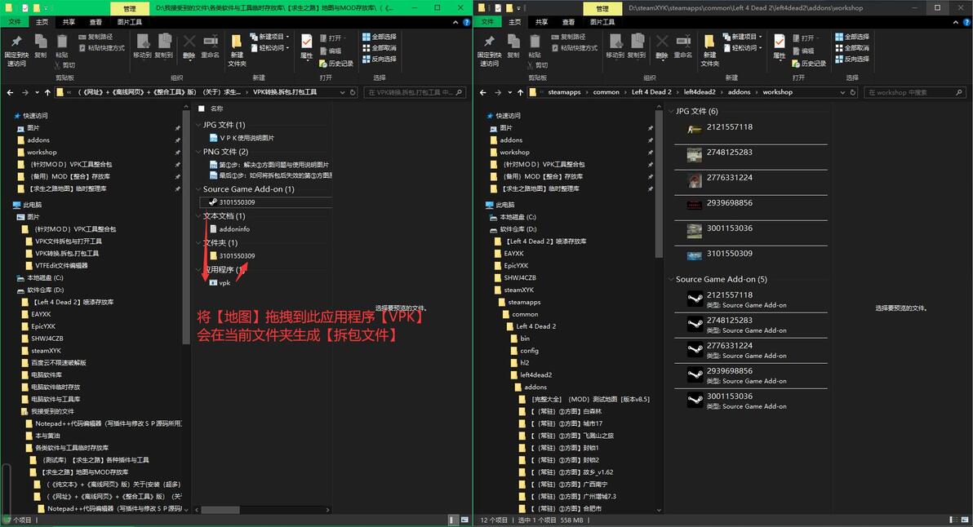Open address bar dropdown in right window
Viewport: 973px width, 527px height.
(842, 92)
